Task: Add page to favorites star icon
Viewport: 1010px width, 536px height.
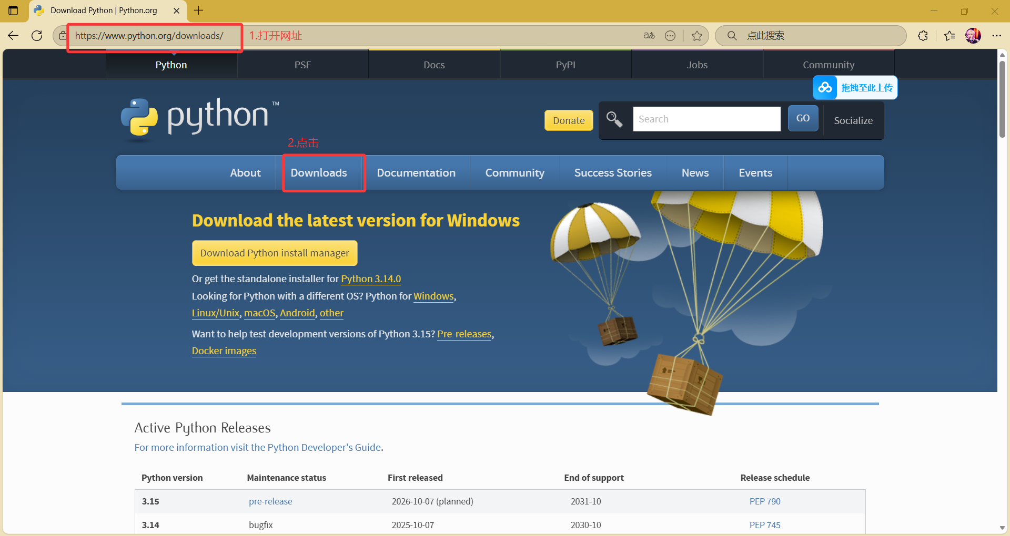Action: coord(697,36)
